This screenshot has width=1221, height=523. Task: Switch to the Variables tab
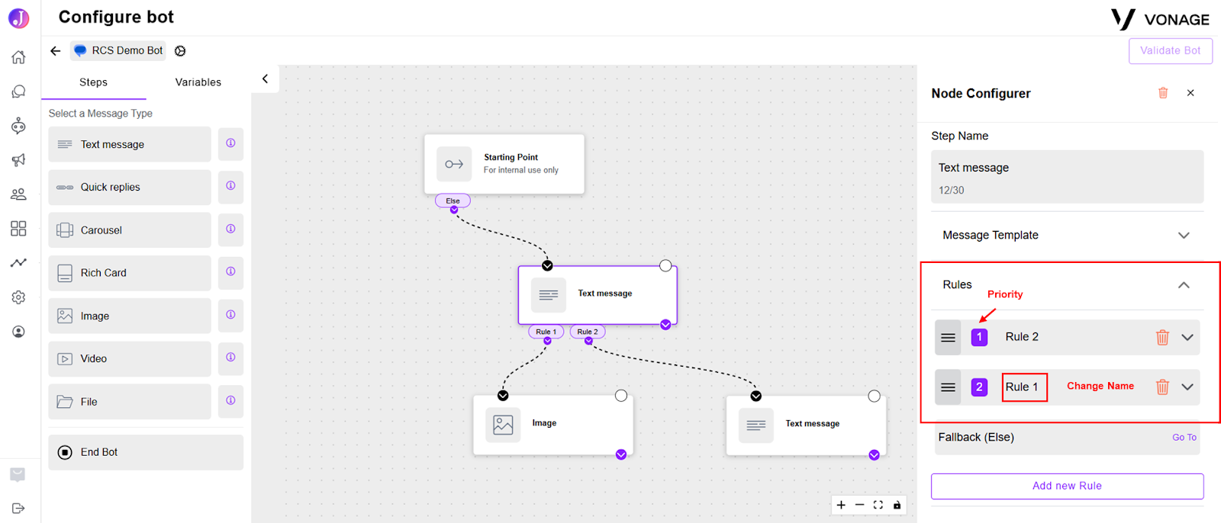198,82
